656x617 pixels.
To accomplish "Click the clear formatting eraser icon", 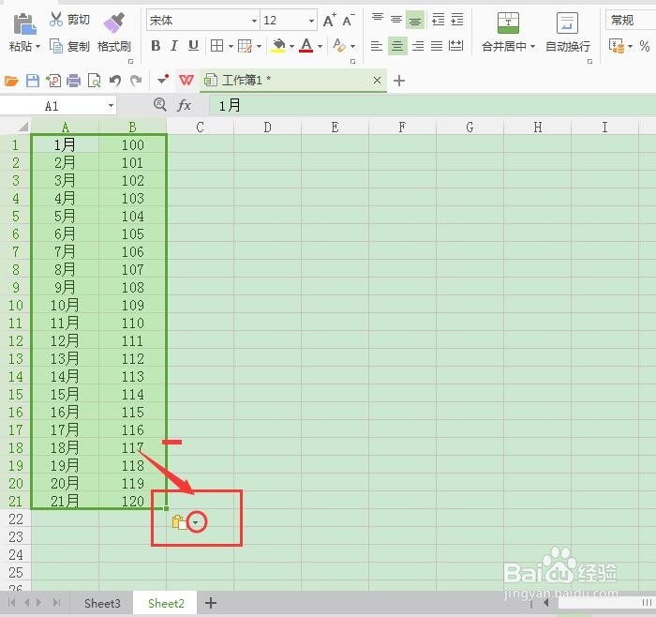I will click(x=339, y=45).
